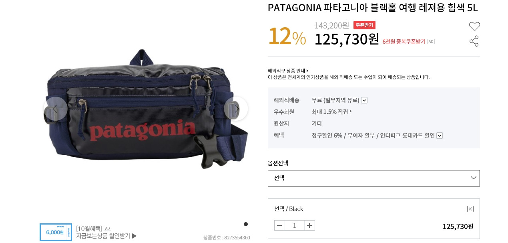Click the Patagonia hip pack product image

[146, 108]
